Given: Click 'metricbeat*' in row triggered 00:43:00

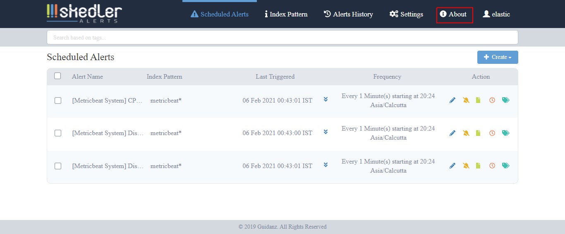Looking at the screenshot, I should [166, 133].
